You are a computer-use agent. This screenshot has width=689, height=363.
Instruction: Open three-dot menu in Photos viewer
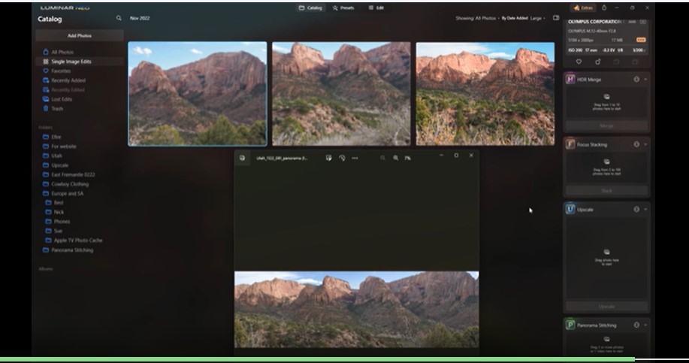tap(355, 158)
